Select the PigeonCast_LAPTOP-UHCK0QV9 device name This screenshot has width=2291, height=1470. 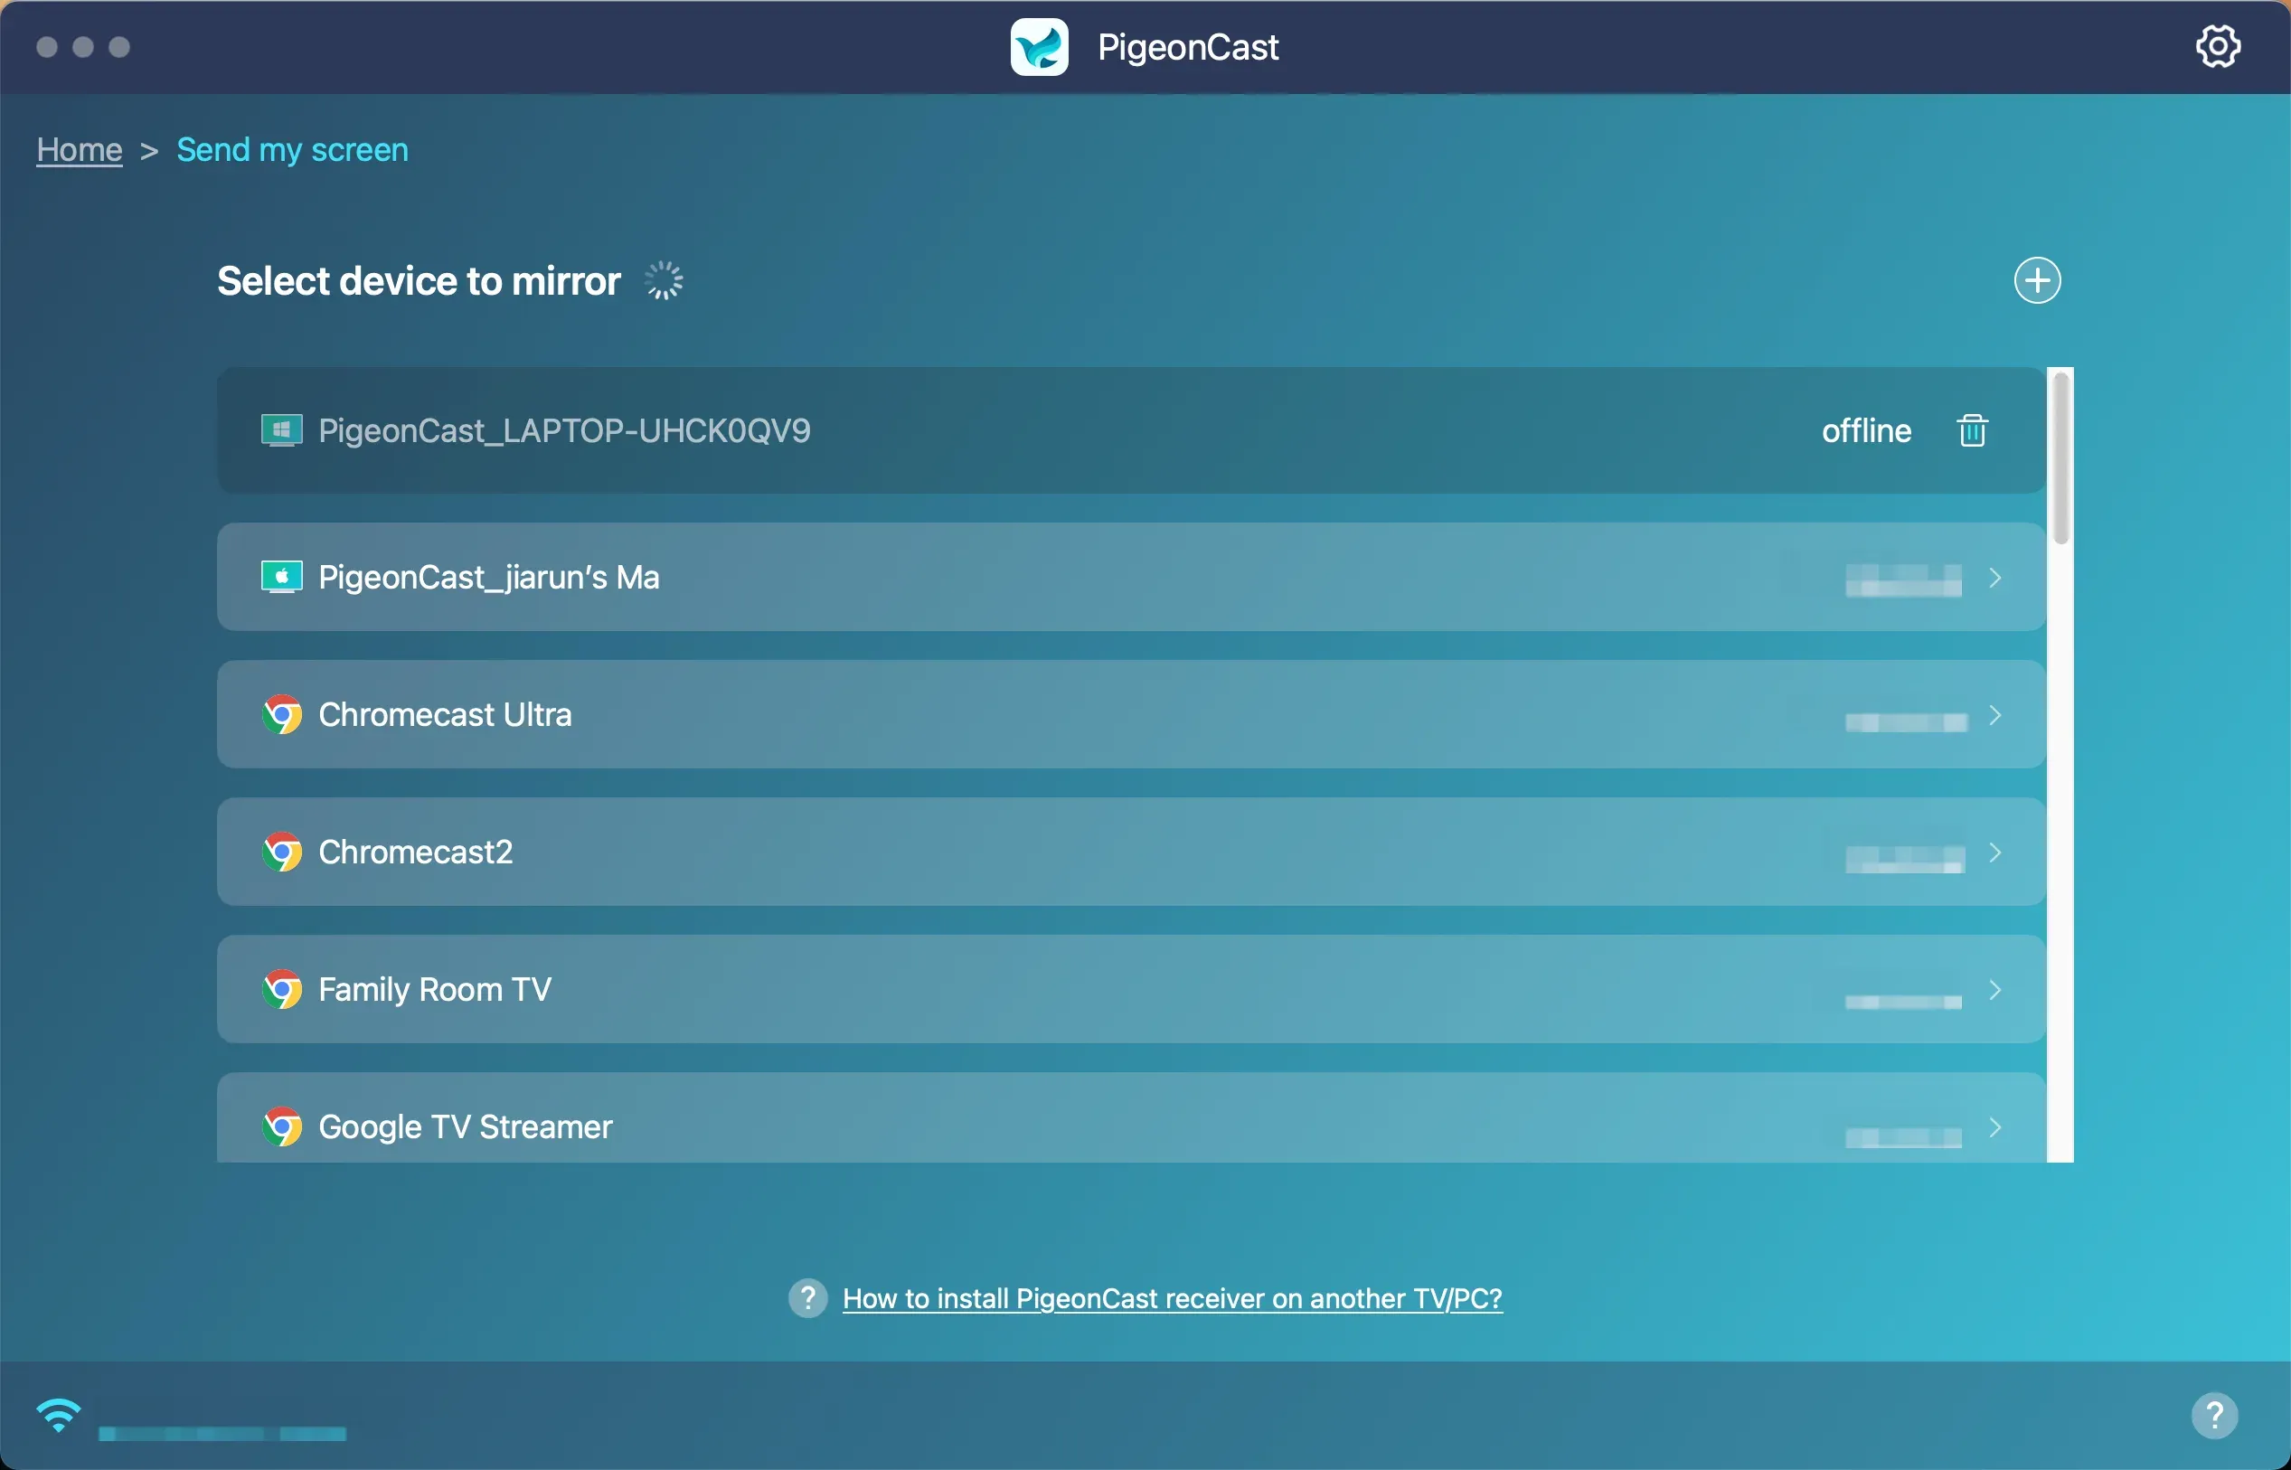pos(564,430)
